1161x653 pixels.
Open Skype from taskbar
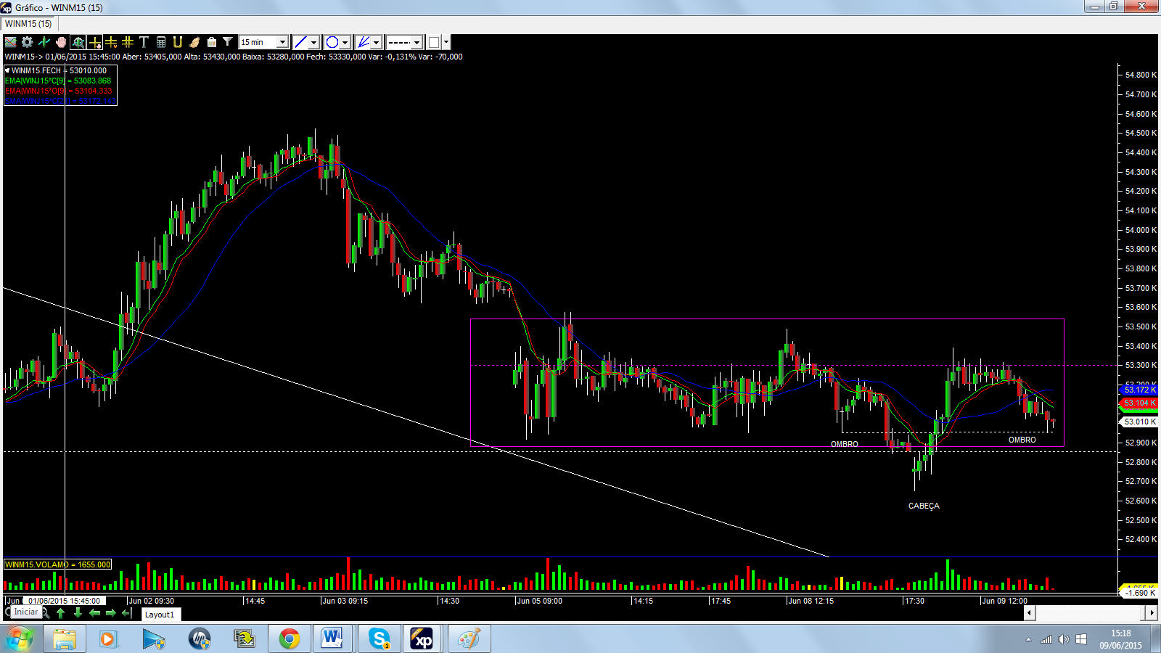(378, 639)
